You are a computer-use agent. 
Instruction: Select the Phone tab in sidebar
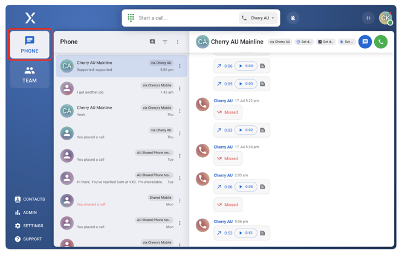pyautogui.click(x=30, y=45)
